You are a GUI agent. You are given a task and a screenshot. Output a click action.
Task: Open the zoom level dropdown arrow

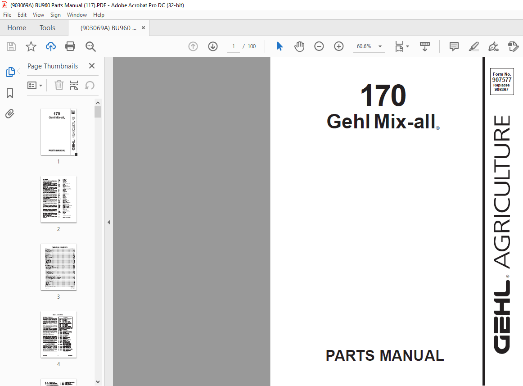380,46
